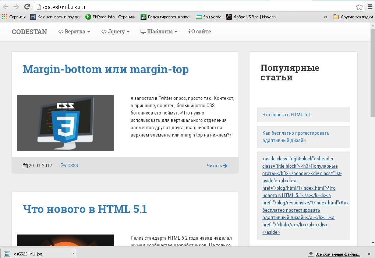Viewport: 375px width, 258px height.
Task: Open 'Как написать в поддер' bookmark
Action: (56, 17)
